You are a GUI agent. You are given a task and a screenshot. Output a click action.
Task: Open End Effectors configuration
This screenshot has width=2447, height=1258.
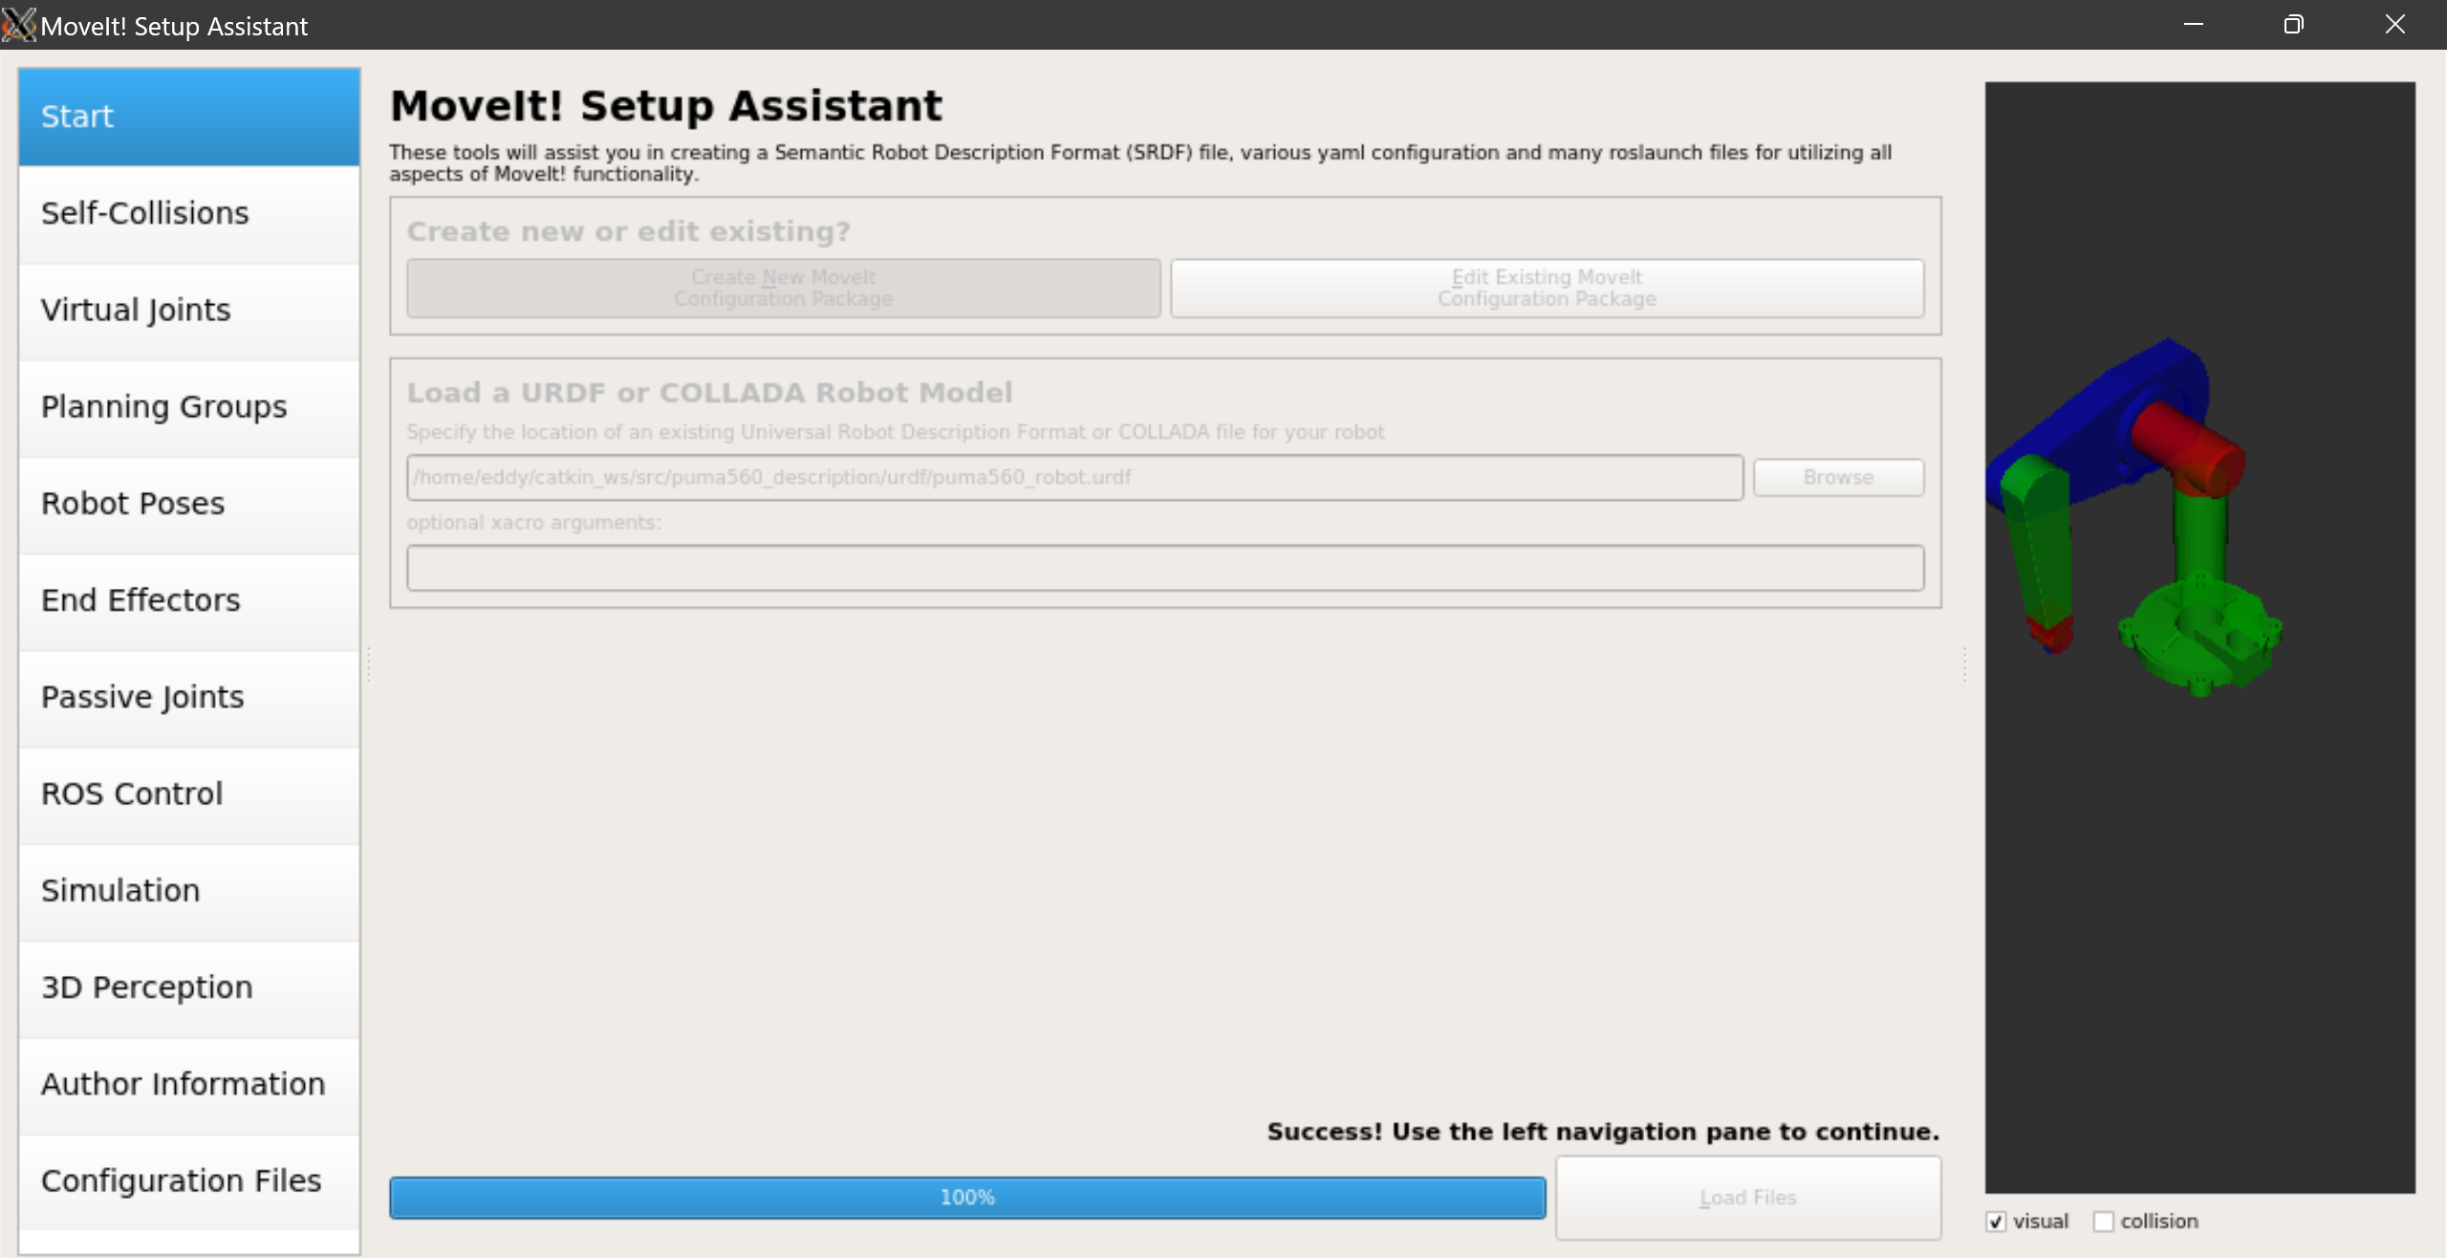coord(188,600)
